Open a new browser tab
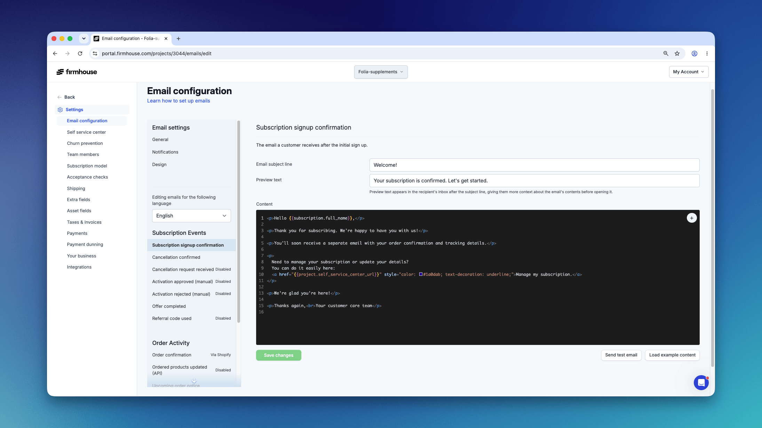This screenshot has width=762, height=428. (178, 39)
